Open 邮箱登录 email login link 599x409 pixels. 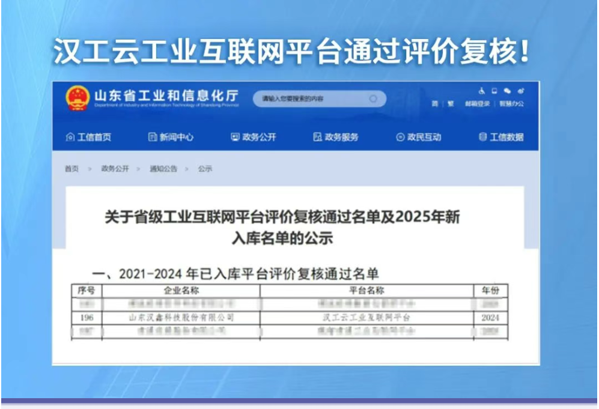click(478, 102)
